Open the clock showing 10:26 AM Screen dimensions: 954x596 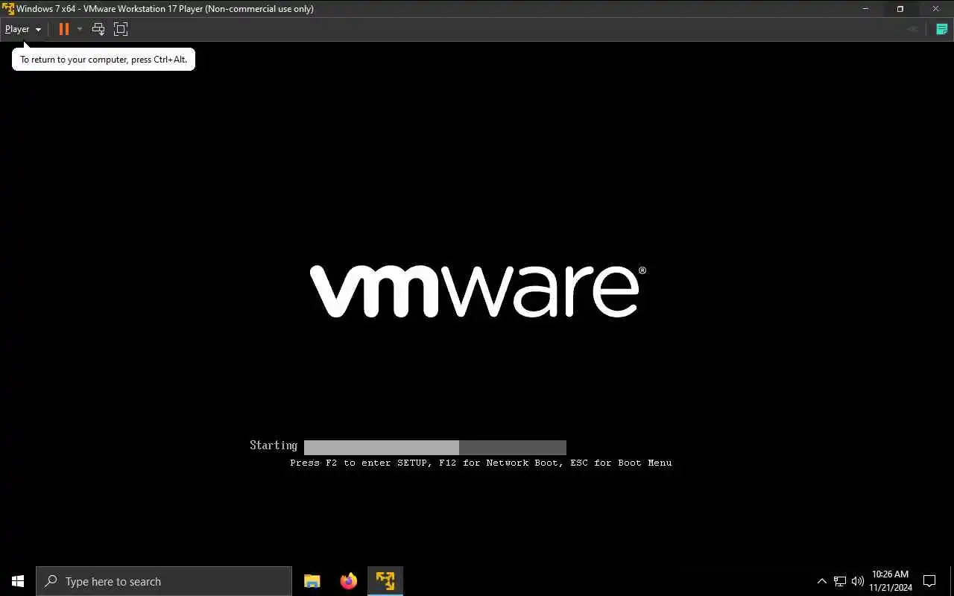coord(891,581)
